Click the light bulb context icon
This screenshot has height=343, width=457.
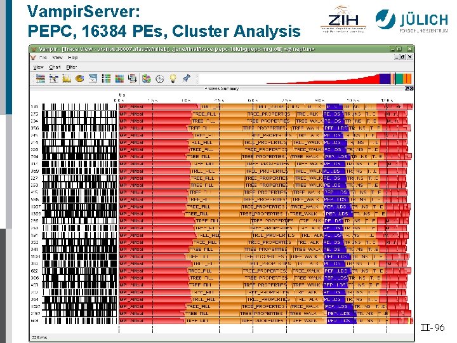pos(173,79)
